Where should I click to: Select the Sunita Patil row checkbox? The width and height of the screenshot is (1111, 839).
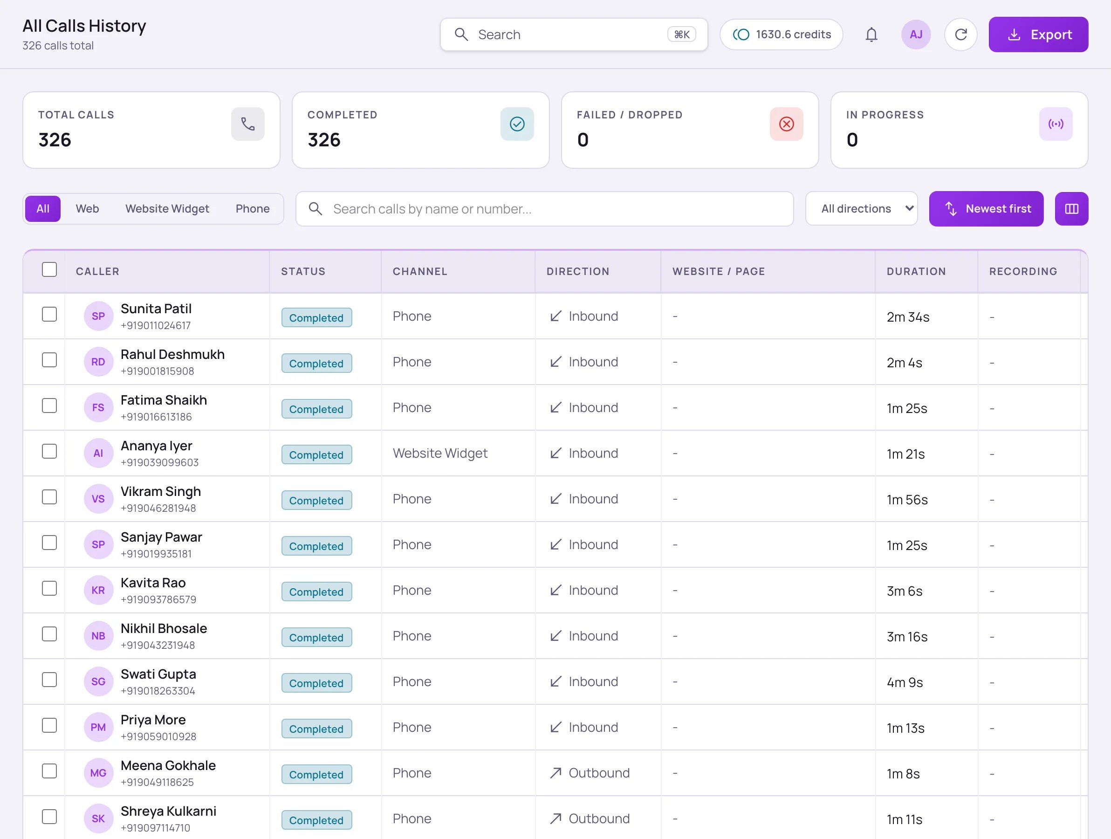(x=49, y=315)
